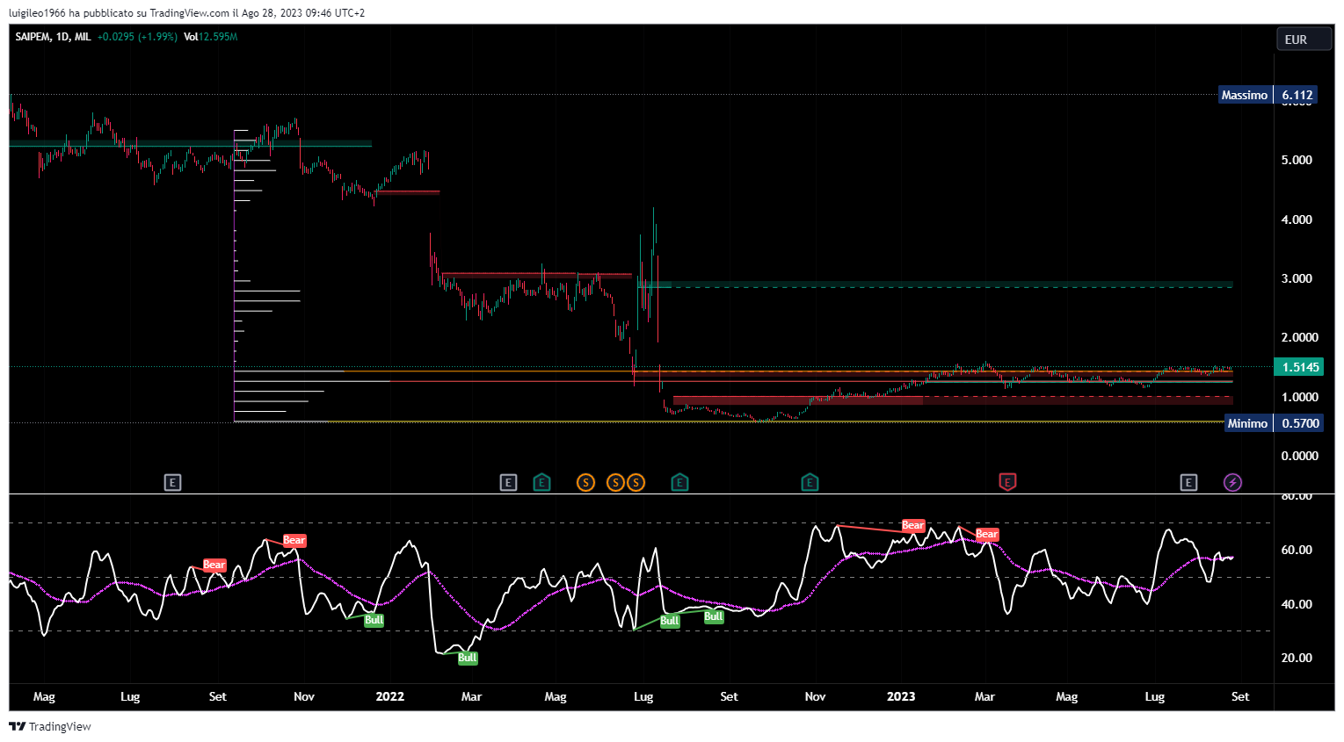Click the green E marker just after Lug 2022
1344x742 pixels.
click(x=679, y=482)
